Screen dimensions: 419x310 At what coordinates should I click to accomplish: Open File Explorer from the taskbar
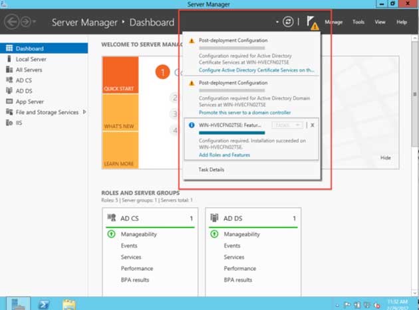click(x=68, y=303)
